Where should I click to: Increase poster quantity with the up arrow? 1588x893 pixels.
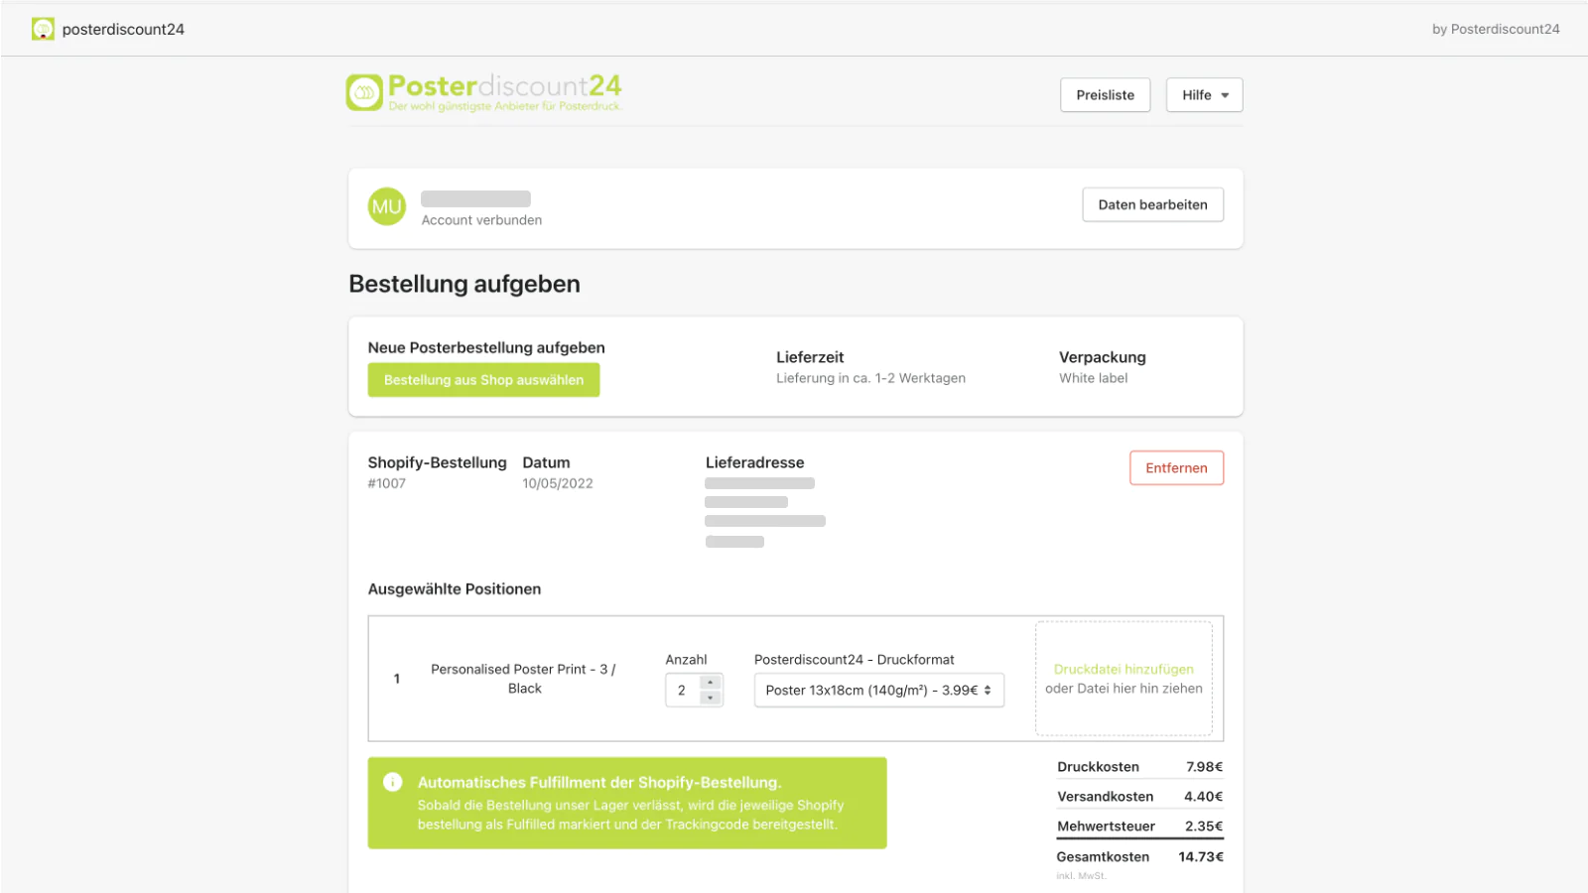[711, 683]
